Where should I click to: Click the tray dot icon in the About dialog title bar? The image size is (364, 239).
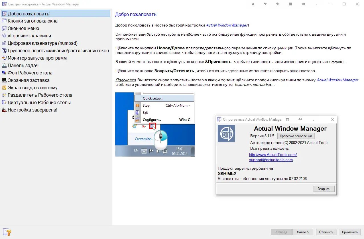313,120
